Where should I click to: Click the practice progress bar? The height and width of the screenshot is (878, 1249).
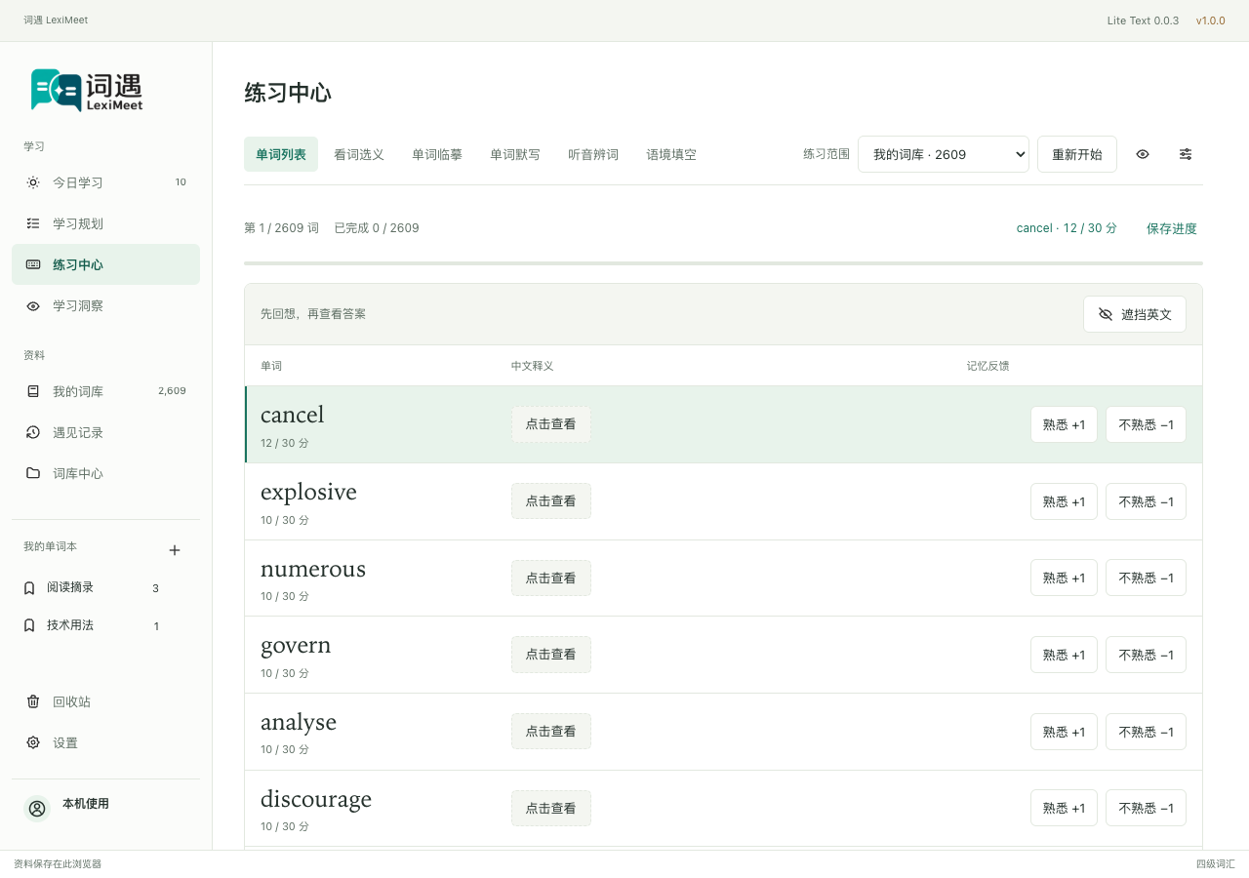click(723, 263)
